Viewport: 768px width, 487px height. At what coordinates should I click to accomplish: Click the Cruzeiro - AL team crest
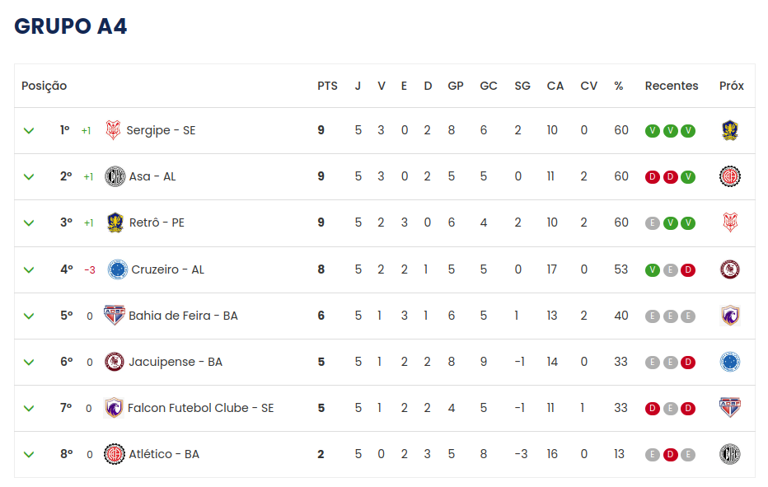[118, 269]
